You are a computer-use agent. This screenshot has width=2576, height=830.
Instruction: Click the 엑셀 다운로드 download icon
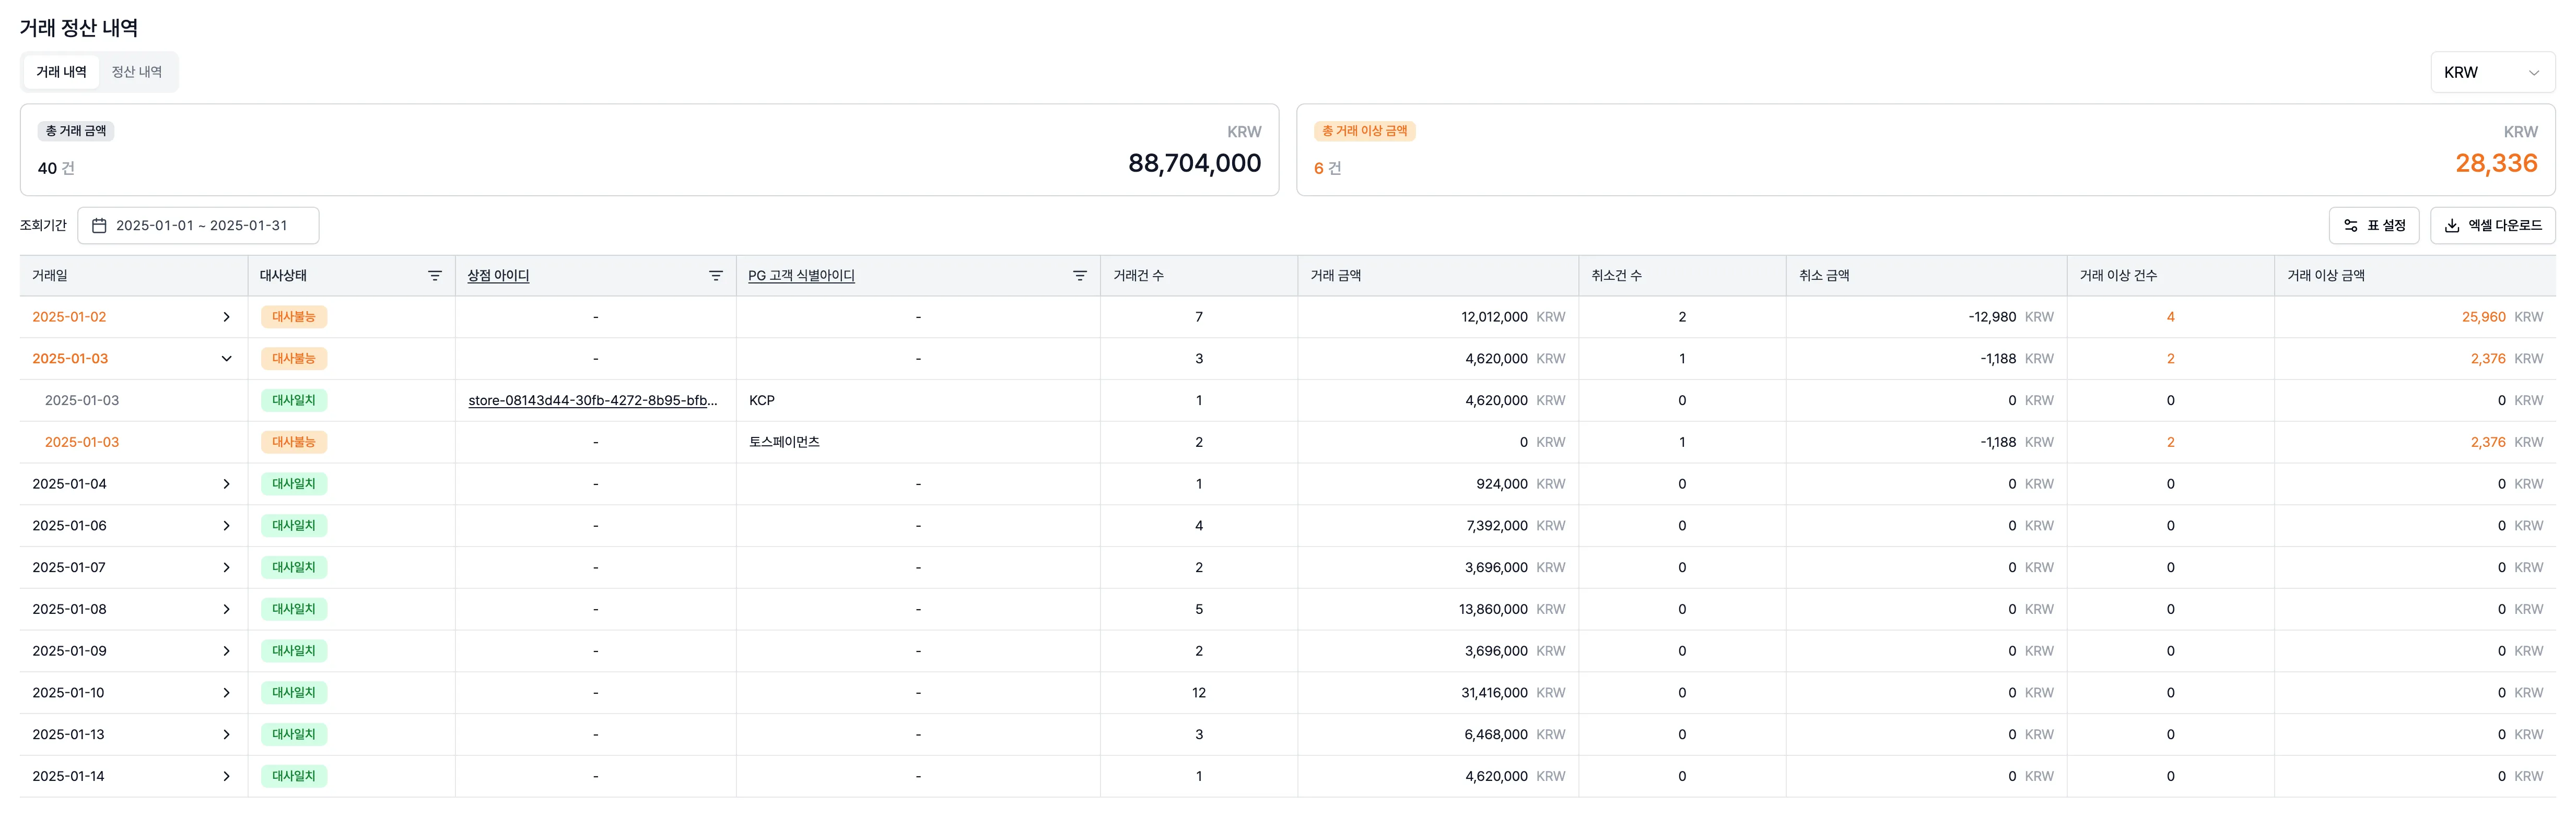(x=2451, y=226)
